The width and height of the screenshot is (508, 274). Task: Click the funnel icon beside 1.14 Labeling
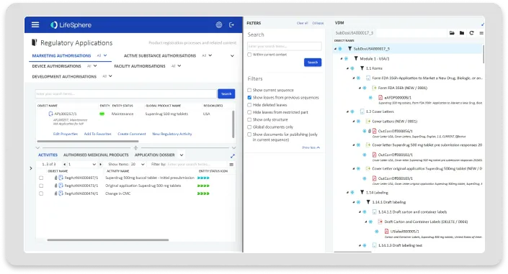tap(362, 192)
